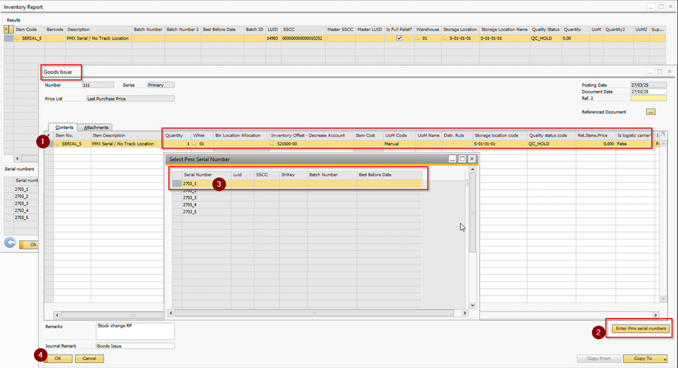Click the Warehouse 01 link arrow in Results
This screenshot has height=368, width=678.
pyautogui.click(x=419, y=38)
